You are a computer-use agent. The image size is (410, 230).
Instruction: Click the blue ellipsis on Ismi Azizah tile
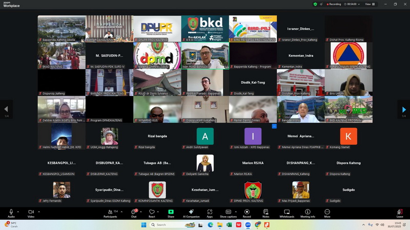pos(274,126)
